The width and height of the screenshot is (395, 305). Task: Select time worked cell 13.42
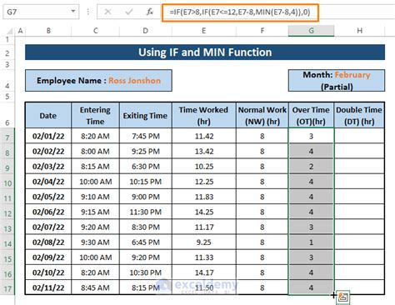point(204,152)
